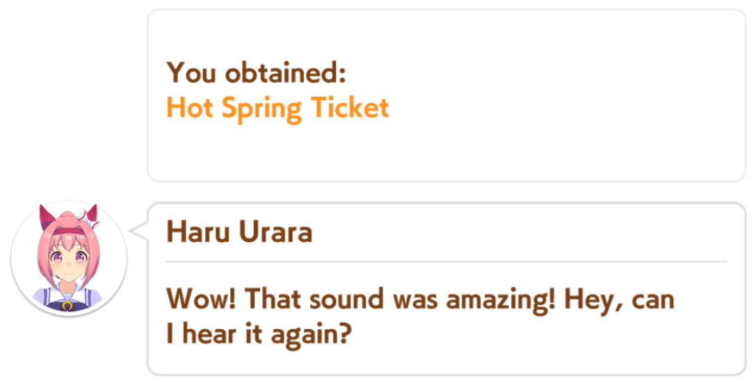Click the "You obtained:" label
Viewport: 754px width, 382px height.
256,72
